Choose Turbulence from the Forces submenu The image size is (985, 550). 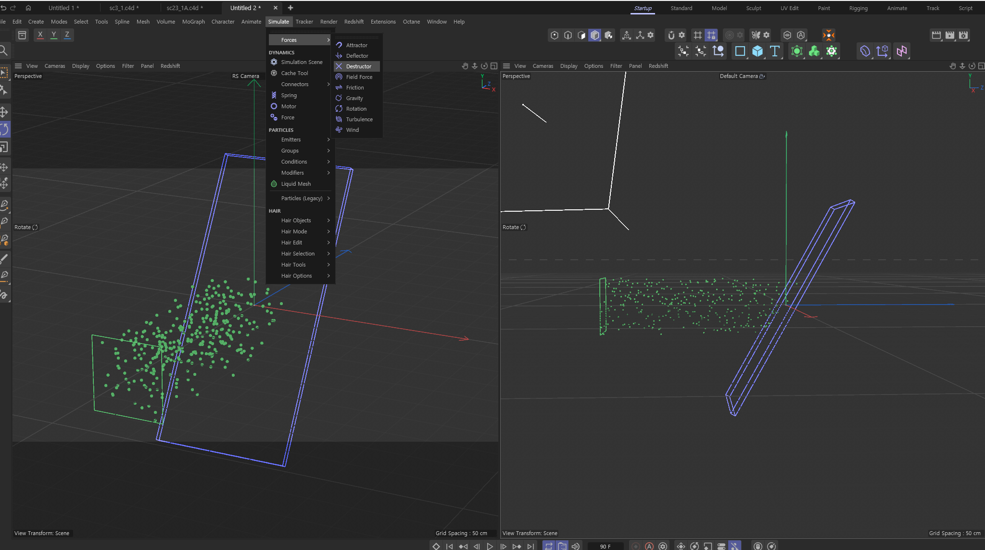coord(357,119)
